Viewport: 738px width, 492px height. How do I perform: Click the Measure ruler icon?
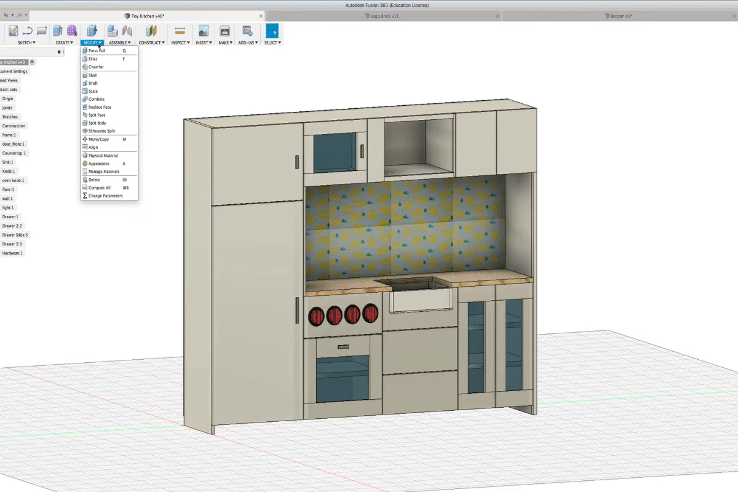point(180,31)
